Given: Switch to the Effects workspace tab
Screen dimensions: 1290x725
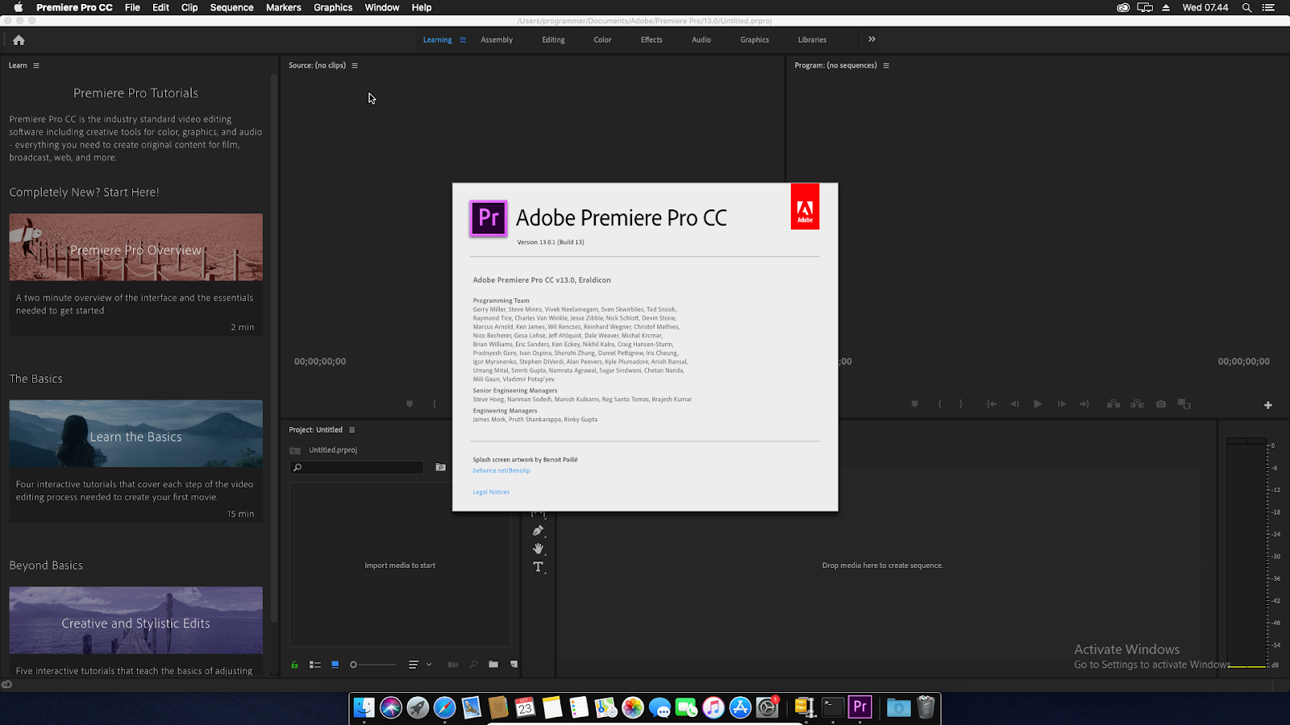Looking at the screenshot, I should (x=651, y=39).
